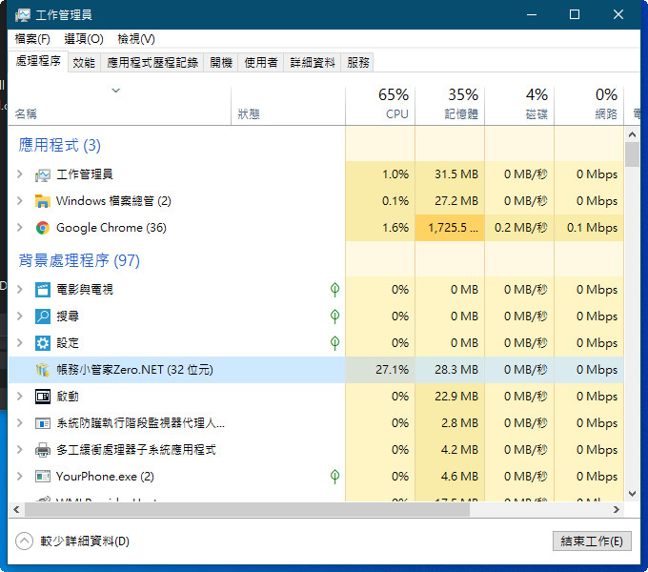Sort by the 狀態 column header
Screen dimensions: 648x572
pos(288,104)
